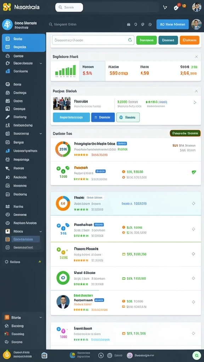Select the highlighted first tab in the statistics panel

pos(92,71)
